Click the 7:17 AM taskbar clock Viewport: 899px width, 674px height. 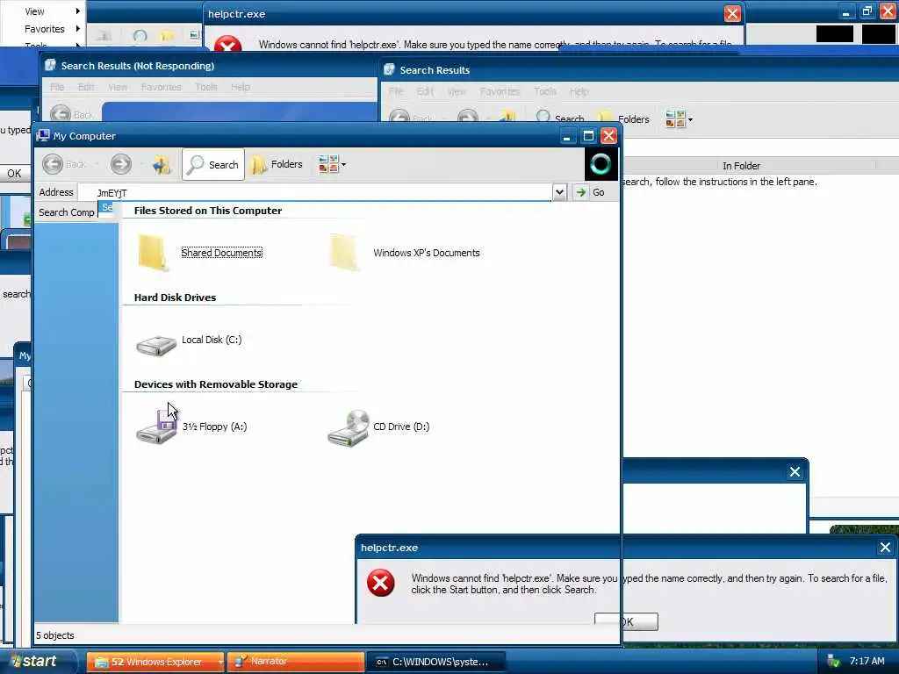pos(867,661)
